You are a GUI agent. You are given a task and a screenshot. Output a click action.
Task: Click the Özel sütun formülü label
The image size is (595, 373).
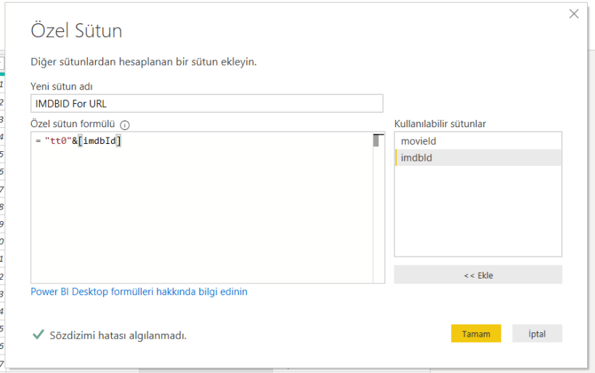73,124
